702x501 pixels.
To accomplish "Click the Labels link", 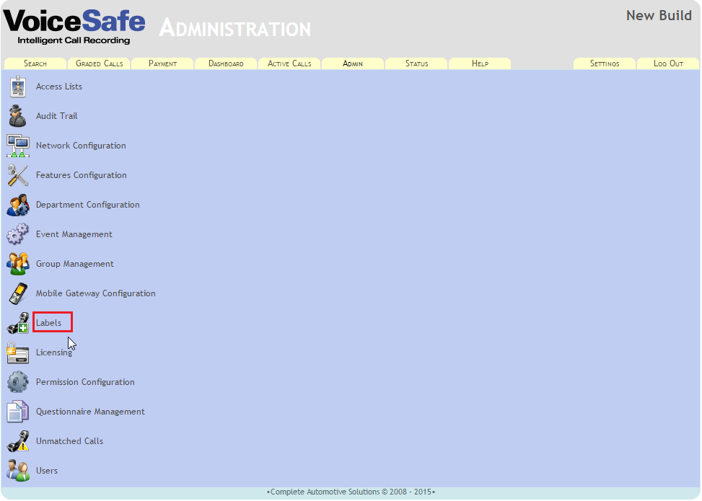I will click(48, 322).
